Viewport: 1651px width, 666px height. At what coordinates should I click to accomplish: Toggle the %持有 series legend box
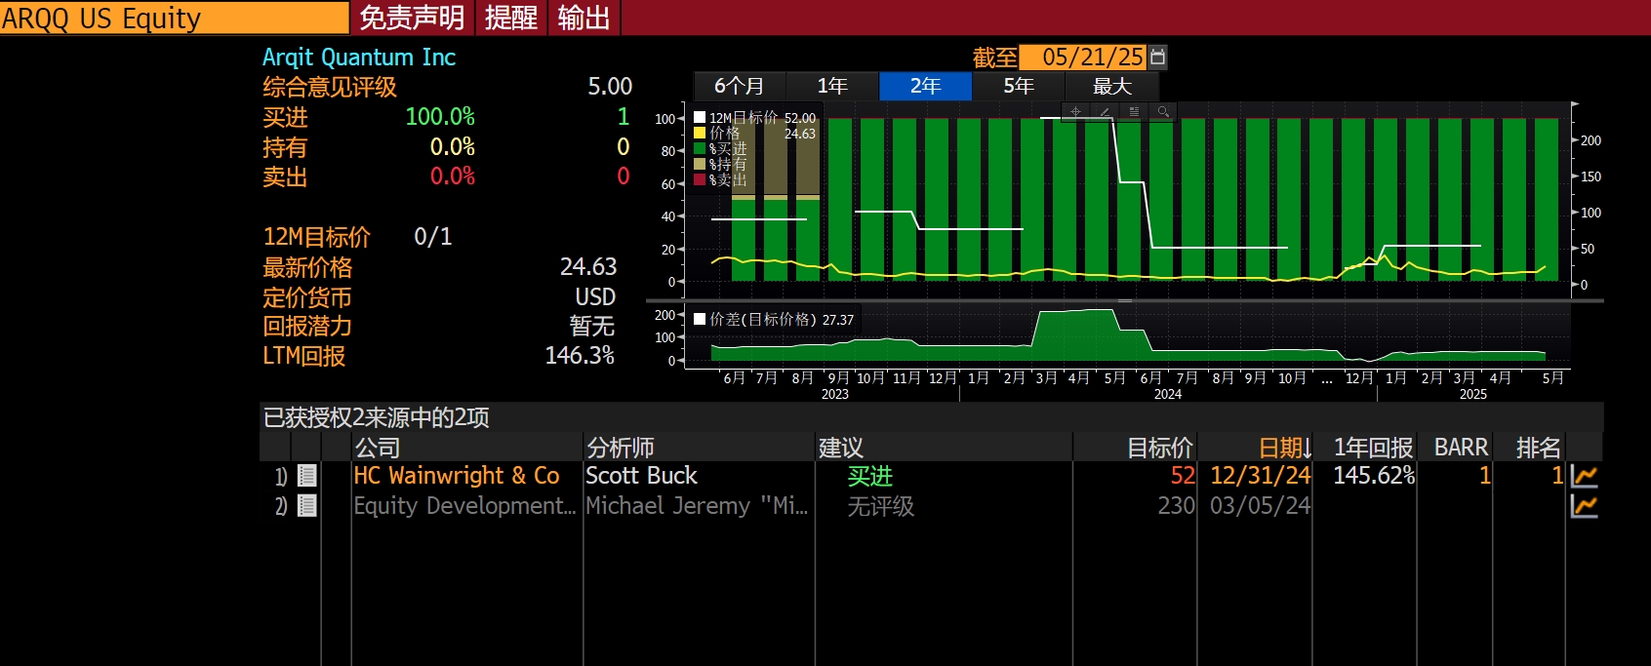point(700,164)
